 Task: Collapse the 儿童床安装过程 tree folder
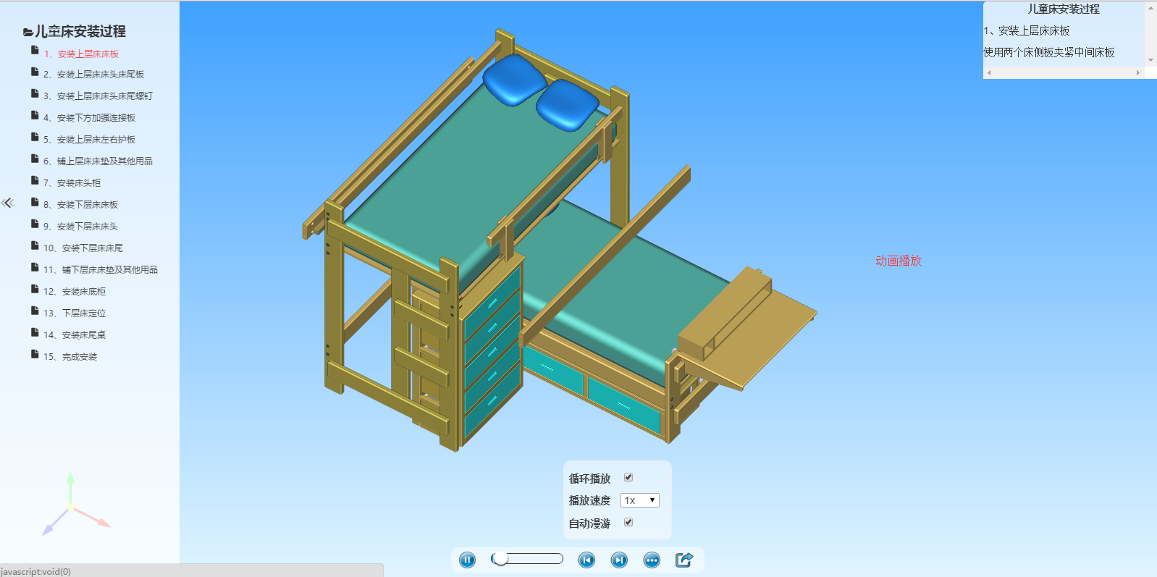[x=28, y=32]
